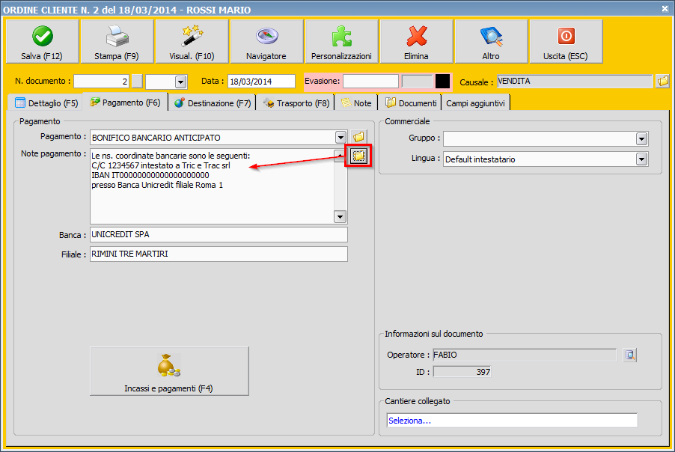Image resolution: width=675 pixels, height=452 pixels.
Task: Exit with Uscita (ESC) button
Action: tap(566, 42)
